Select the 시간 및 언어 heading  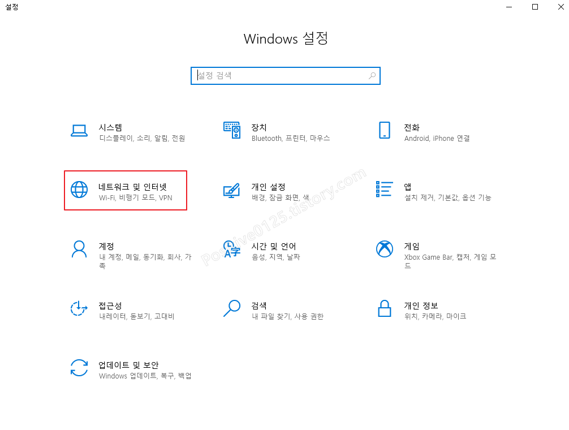pos(274,246)
